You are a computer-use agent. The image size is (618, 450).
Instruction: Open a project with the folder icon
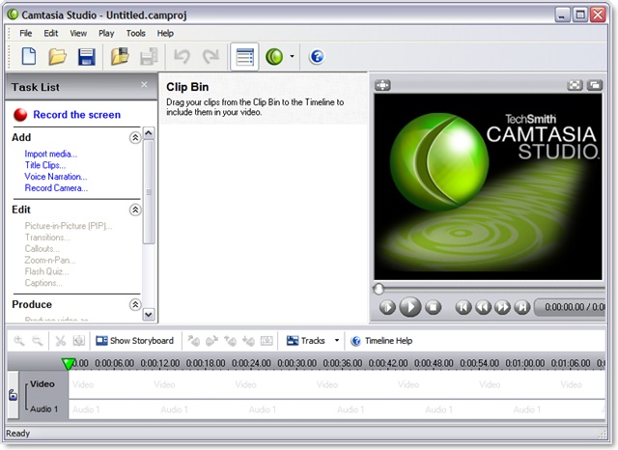click(x=58, y=57)
